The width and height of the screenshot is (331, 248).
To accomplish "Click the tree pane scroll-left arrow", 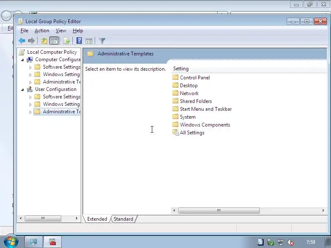I will click(20, 218).
